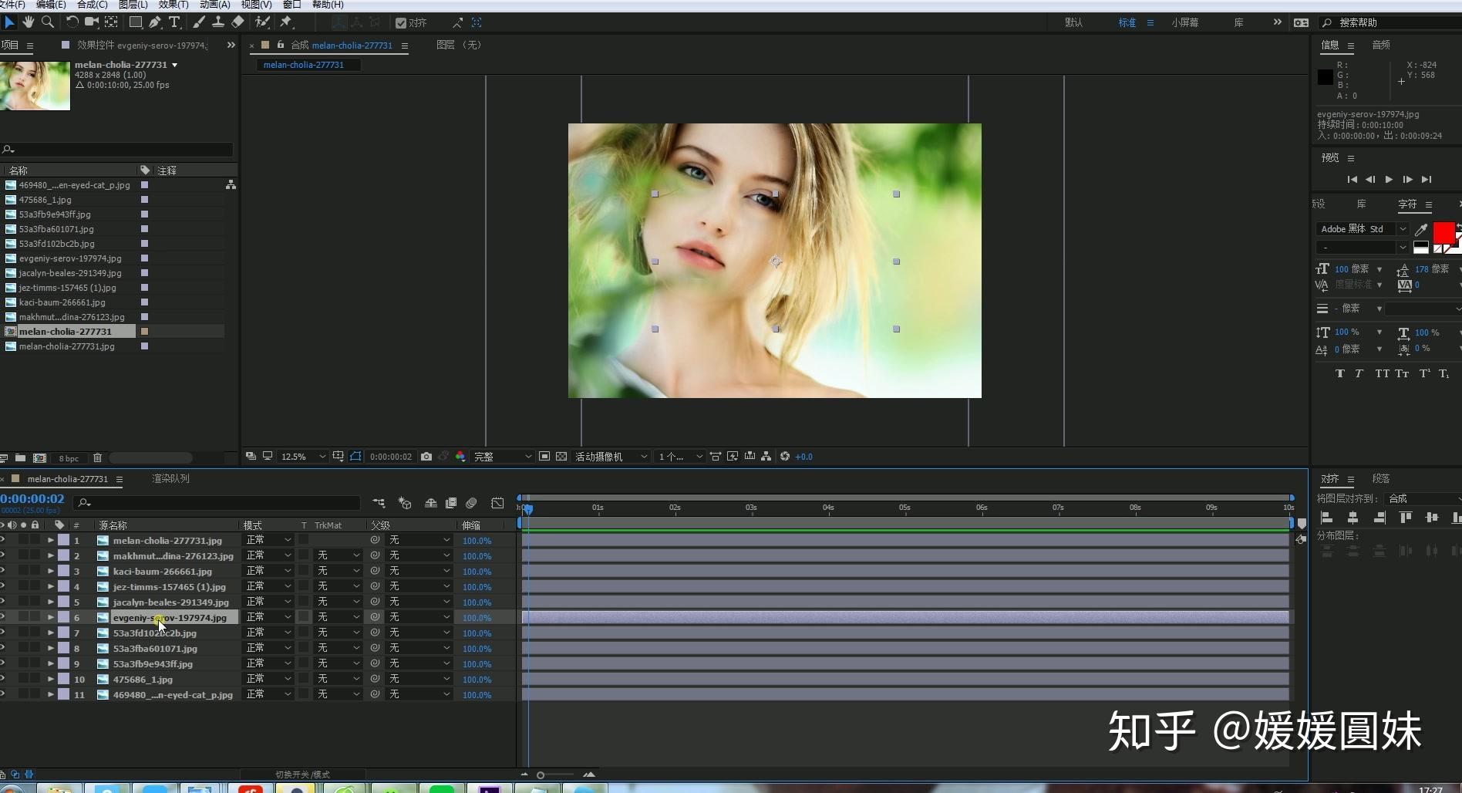Toggle the composition lock icon in viewer tab
The height and width of the screenshot is (793, 1462).
tap(281, 45)
